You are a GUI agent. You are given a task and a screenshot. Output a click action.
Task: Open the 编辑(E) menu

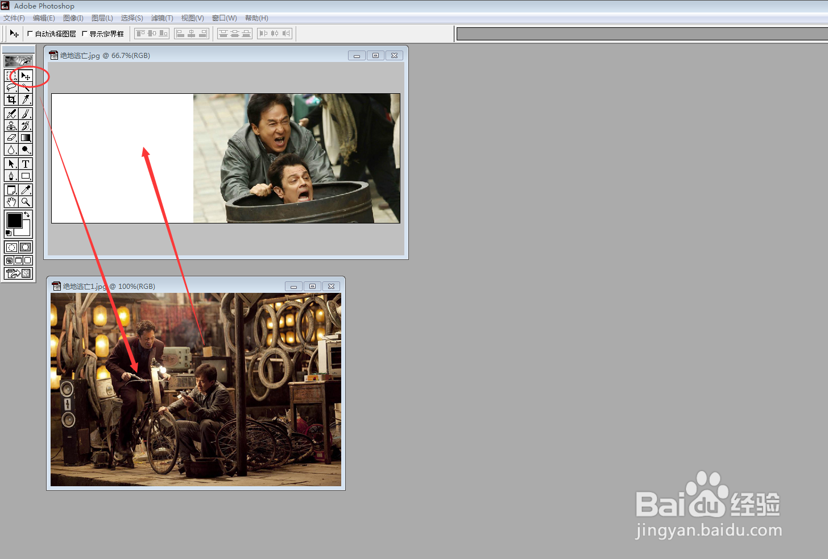pyautogui.click(x=44, y=18)
